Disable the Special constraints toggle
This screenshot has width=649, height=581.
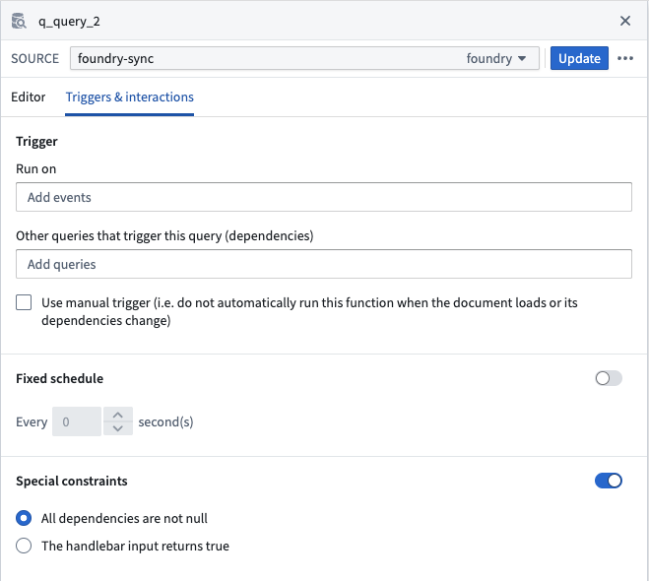pos(609,481)
